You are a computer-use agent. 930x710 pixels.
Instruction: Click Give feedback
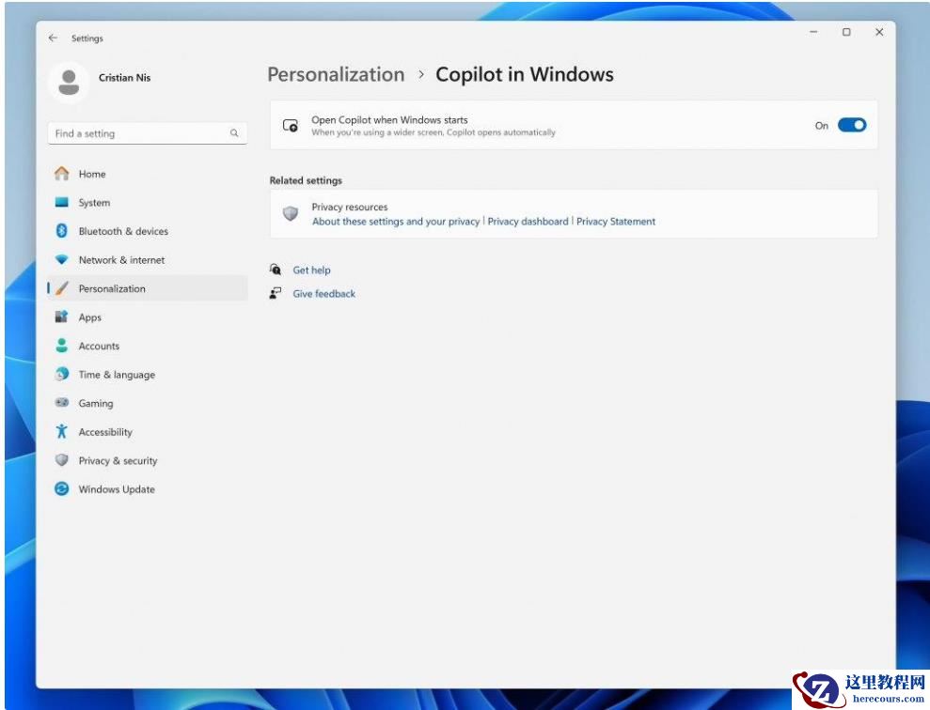tap(324, 293)
